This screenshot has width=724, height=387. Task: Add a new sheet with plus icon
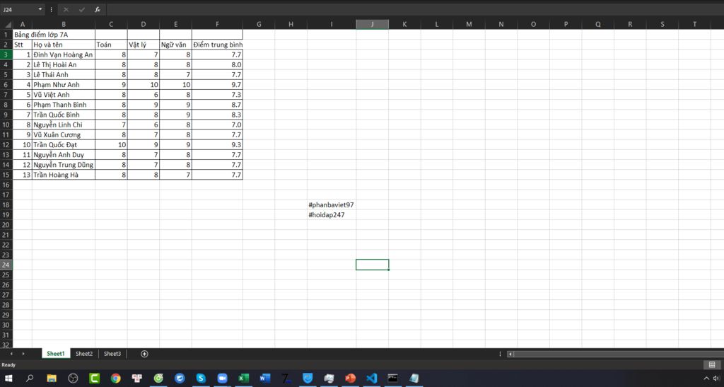pos(144,354)
